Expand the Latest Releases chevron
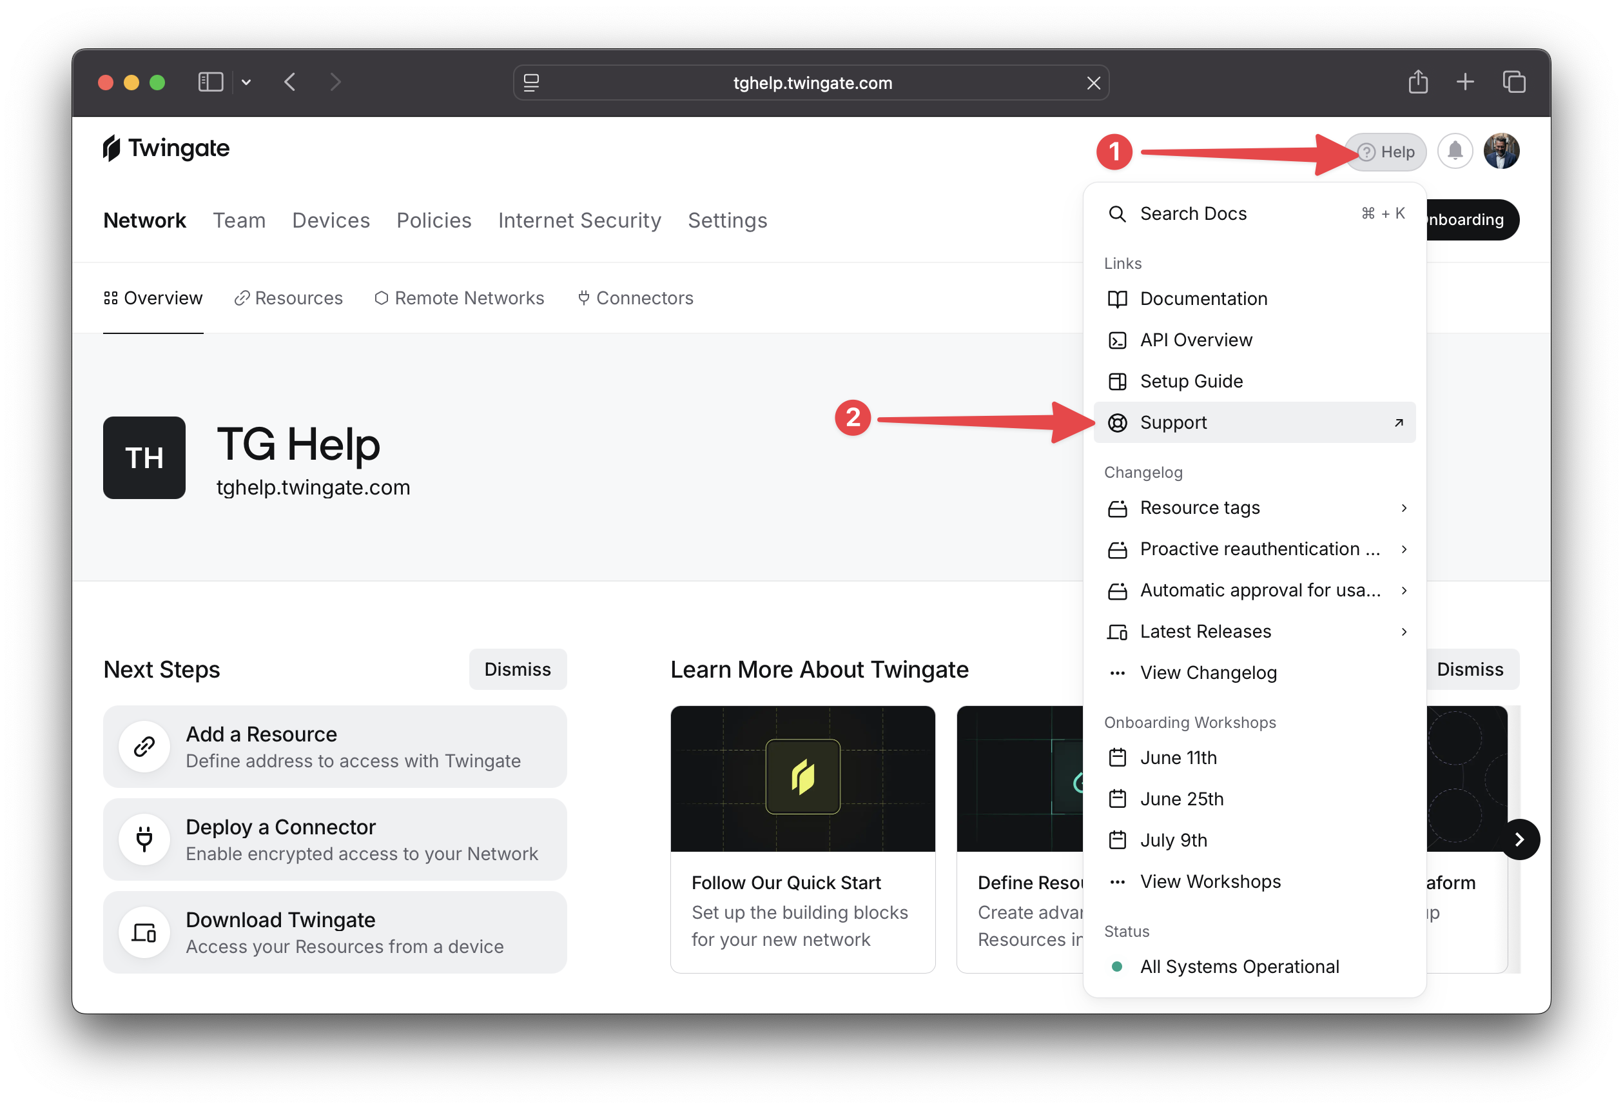 click(1404, 632)
